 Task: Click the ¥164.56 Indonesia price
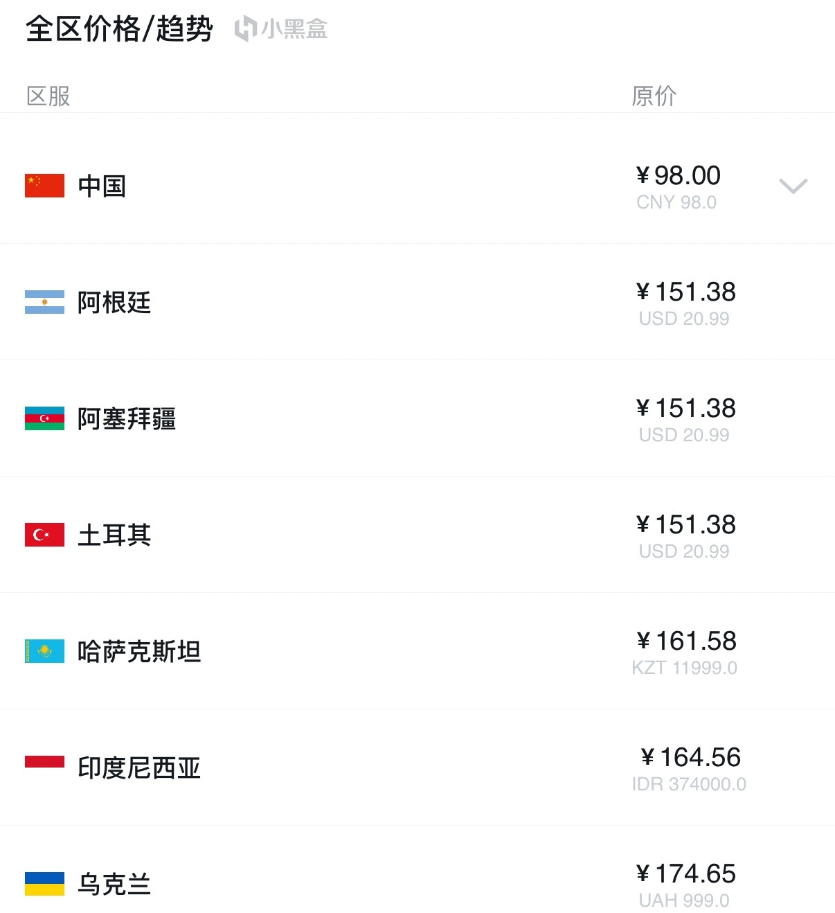pos(690,757)
